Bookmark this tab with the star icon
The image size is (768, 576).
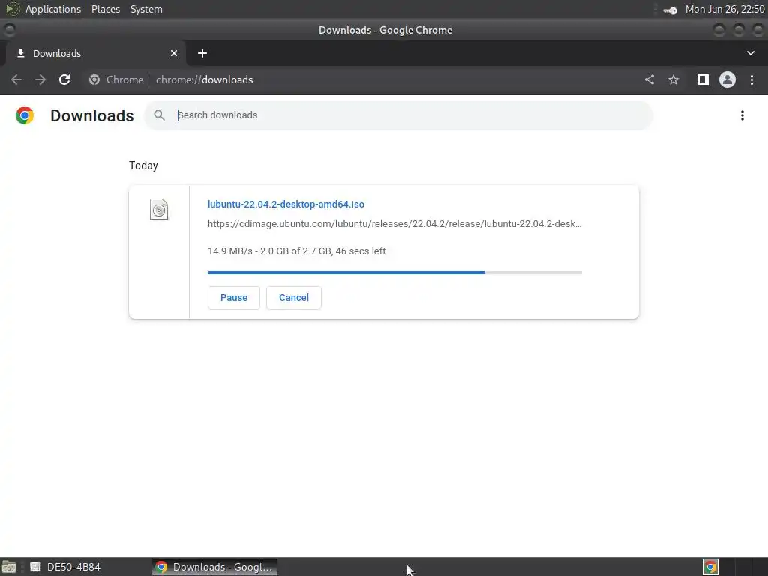click(x=673, y=79)
